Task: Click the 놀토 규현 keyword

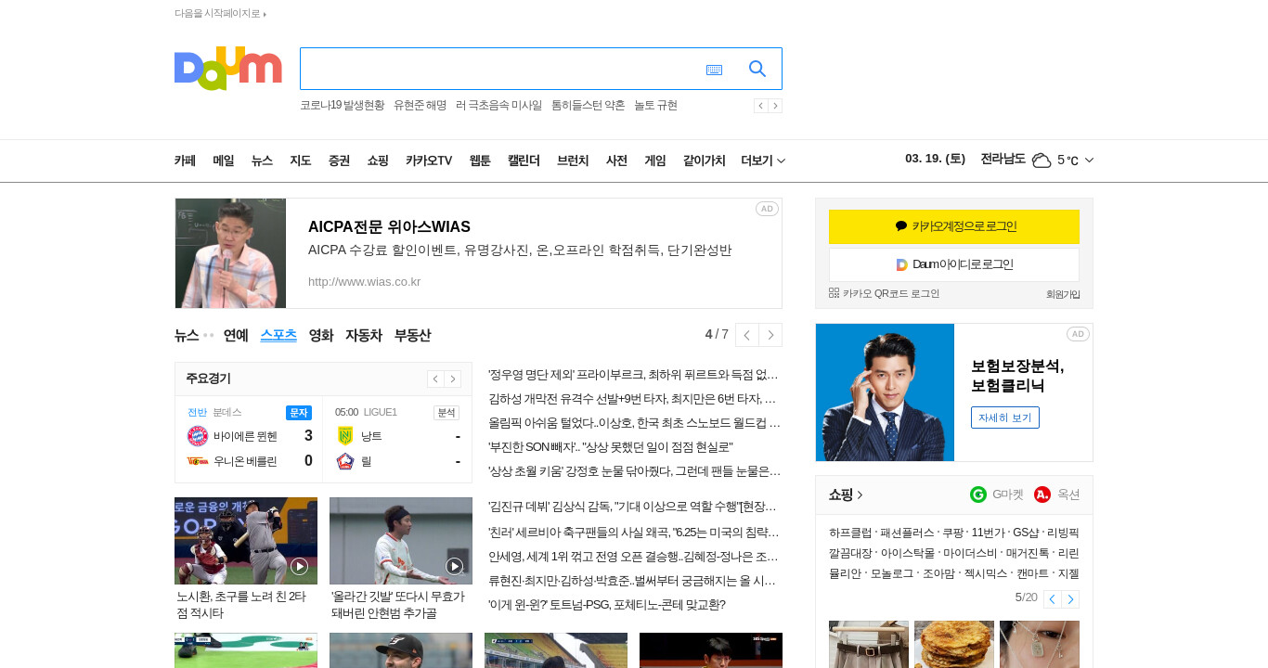Action: point(655,106)
